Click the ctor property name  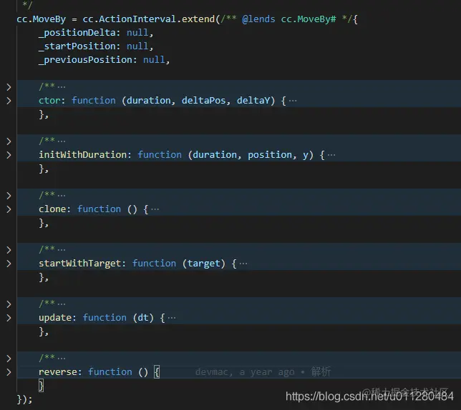click(x=49, y=101)
